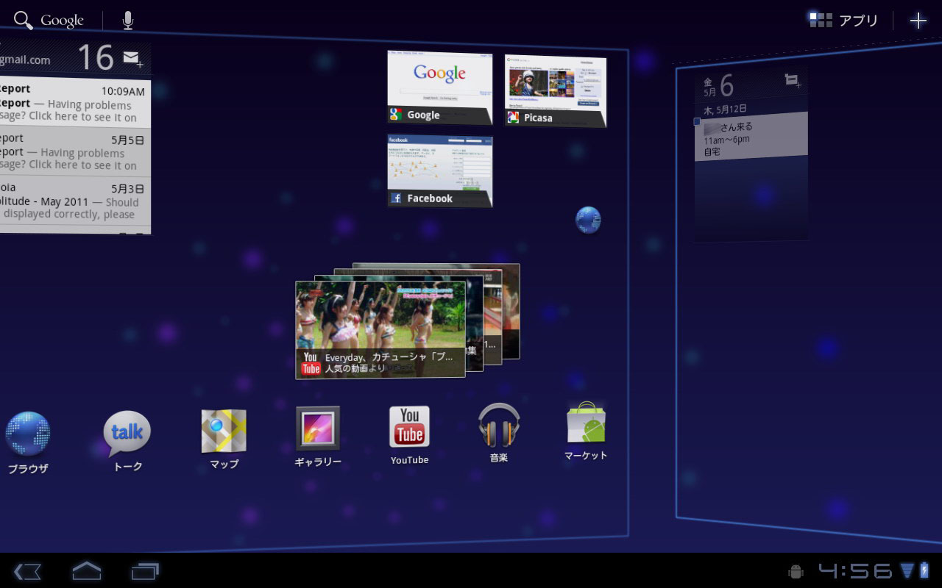Compose new mail from Gmail widget

click(133, 58)
